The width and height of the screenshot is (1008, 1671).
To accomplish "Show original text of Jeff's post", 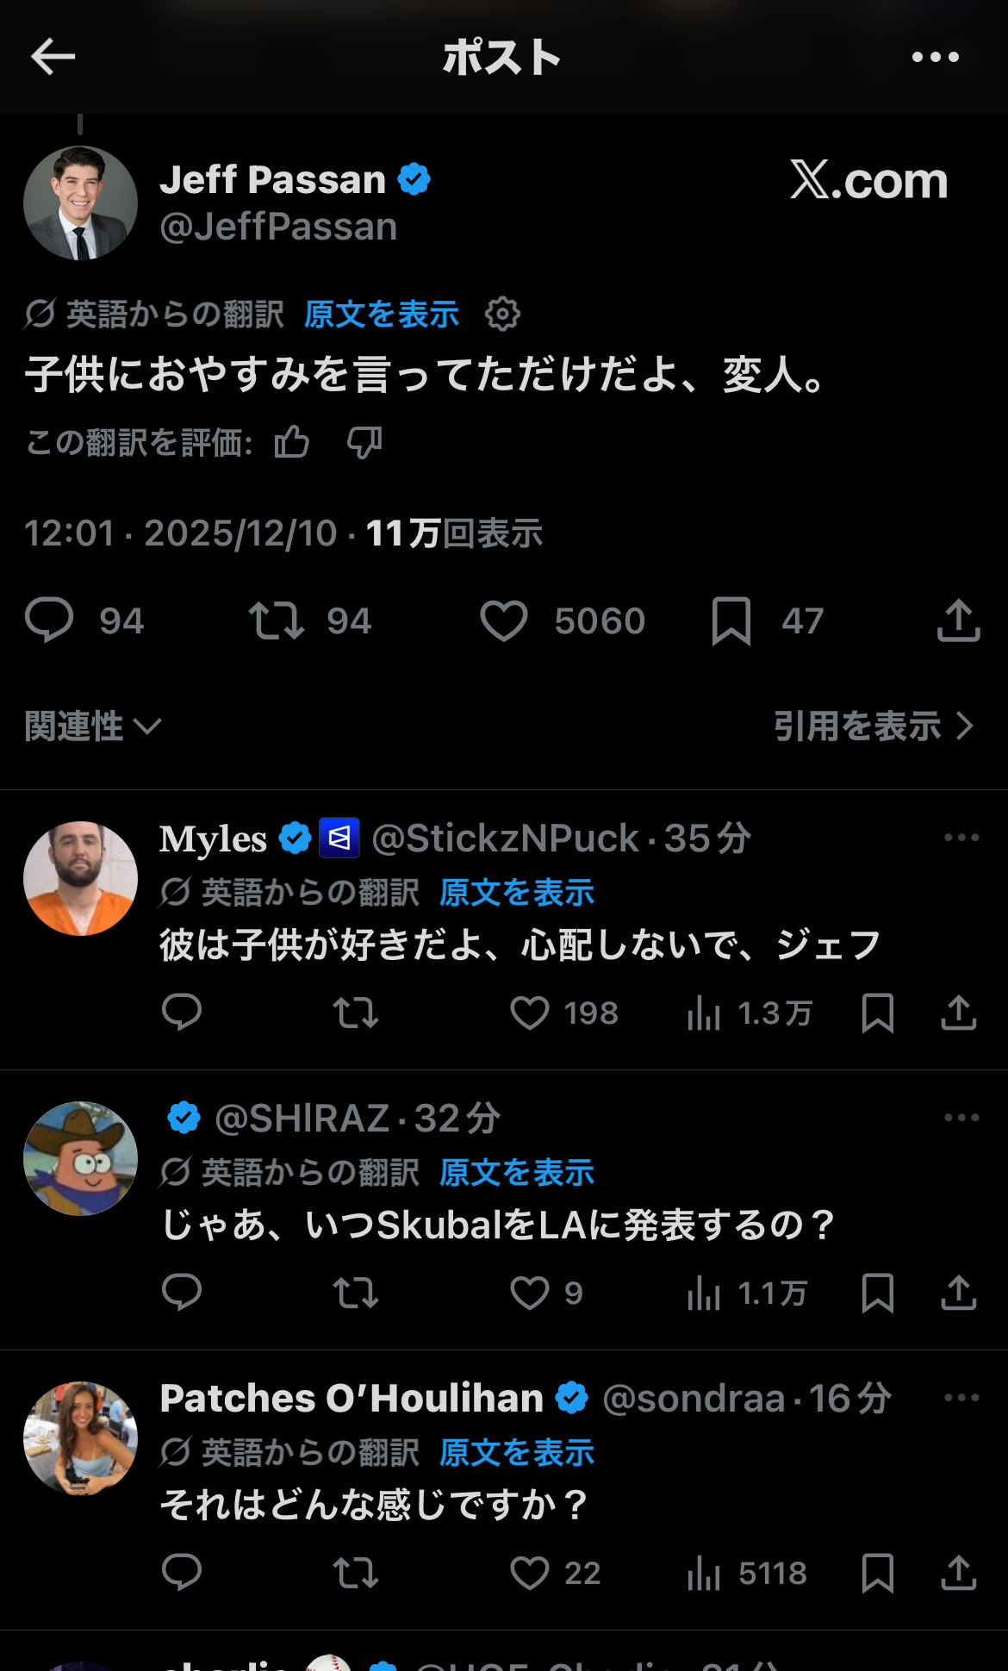I will [x=381, y=315].
